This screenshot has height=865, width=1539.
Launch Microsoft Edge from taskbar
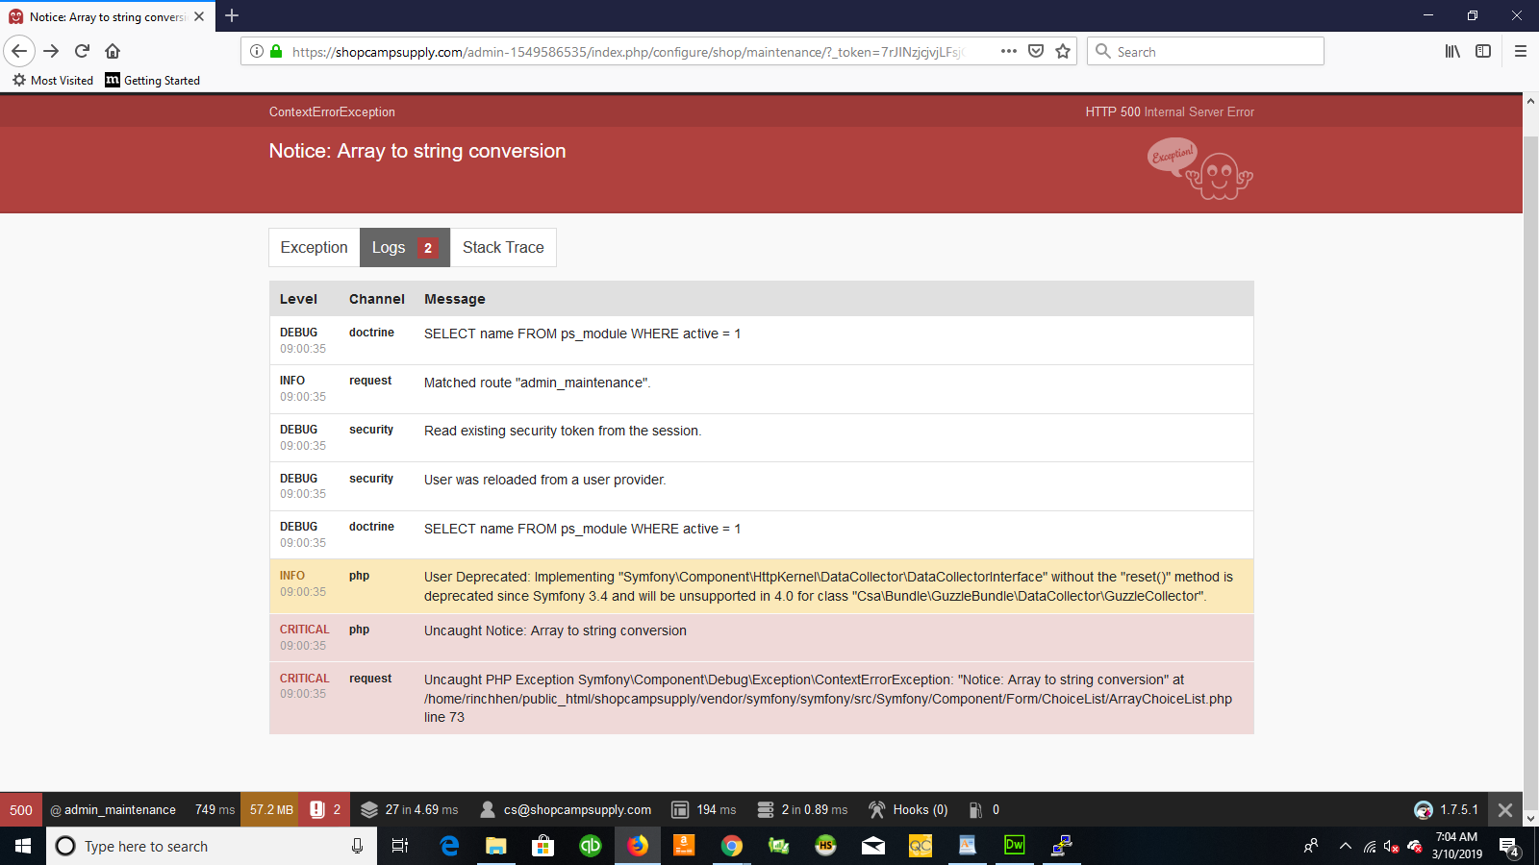[x=449, y=846]
